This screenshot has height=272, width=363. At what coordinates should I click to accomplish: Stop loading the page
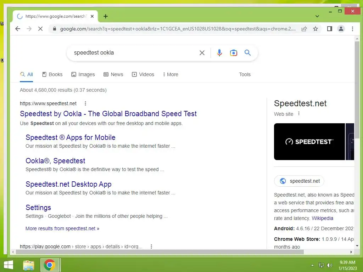click(x=40, y=29)
